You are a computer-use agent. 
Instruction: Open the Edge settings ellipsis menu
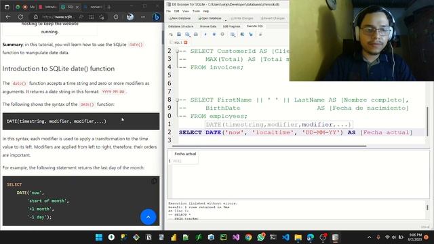(143, 17)
